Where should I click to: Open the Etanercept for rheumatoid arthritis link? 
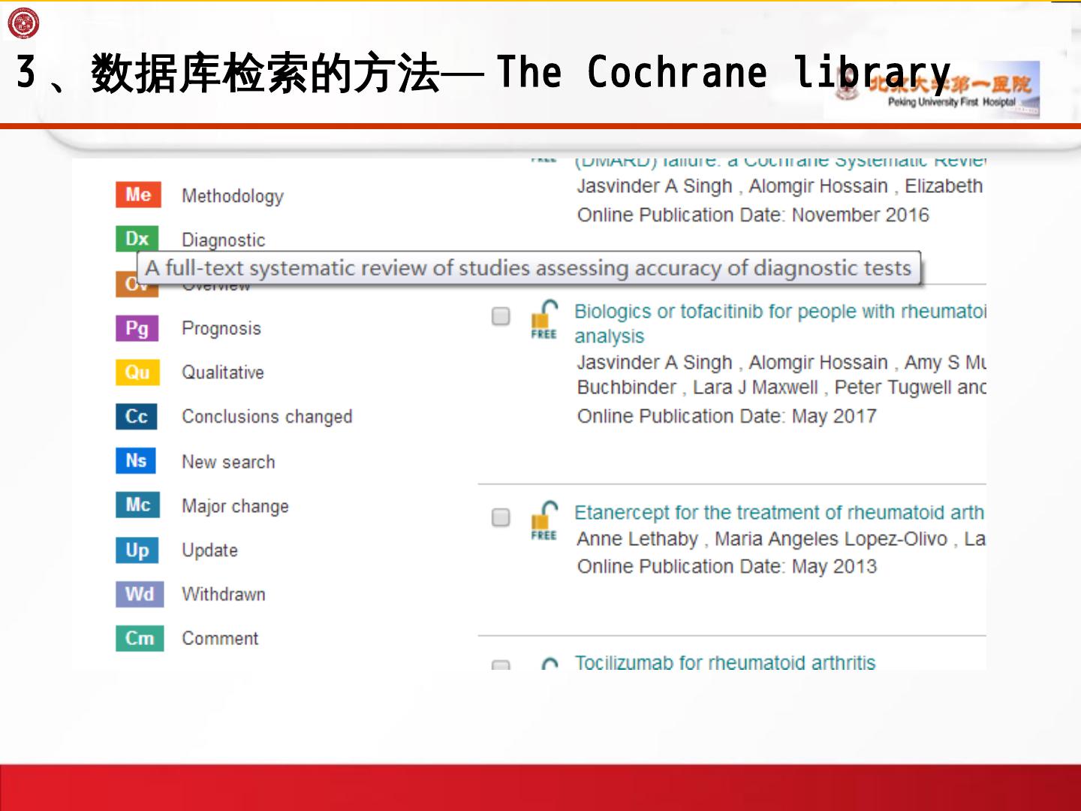point(779,512)
